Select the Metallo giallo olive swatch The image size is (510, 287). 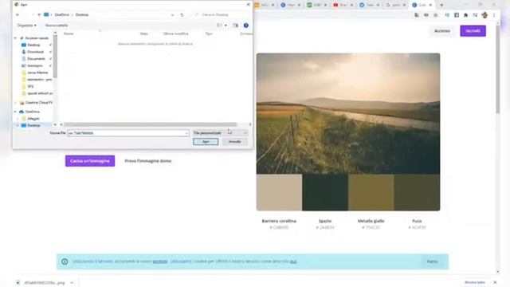click(x=371, y=192)
